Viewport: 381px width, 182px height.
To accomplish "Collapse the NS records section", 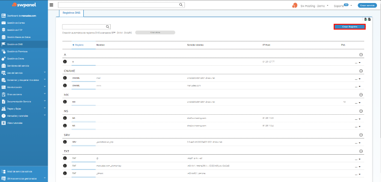I will (361, 111).
